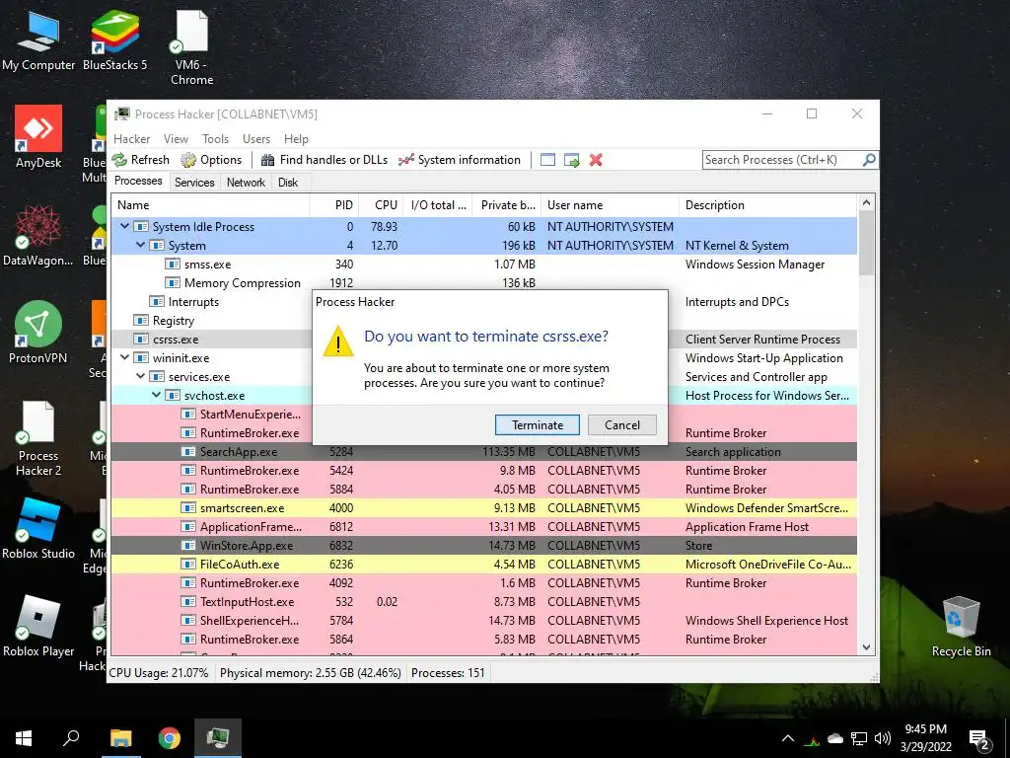Click find window and thread icon
Image resolution: width=1010 pixels, height=758 pixels.
pyautogui.click(x=571, y=160)
